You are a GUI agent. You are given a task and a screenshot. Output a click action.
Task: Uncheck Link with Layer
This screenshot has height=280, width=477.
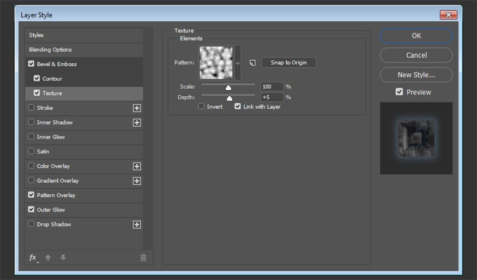238,107
